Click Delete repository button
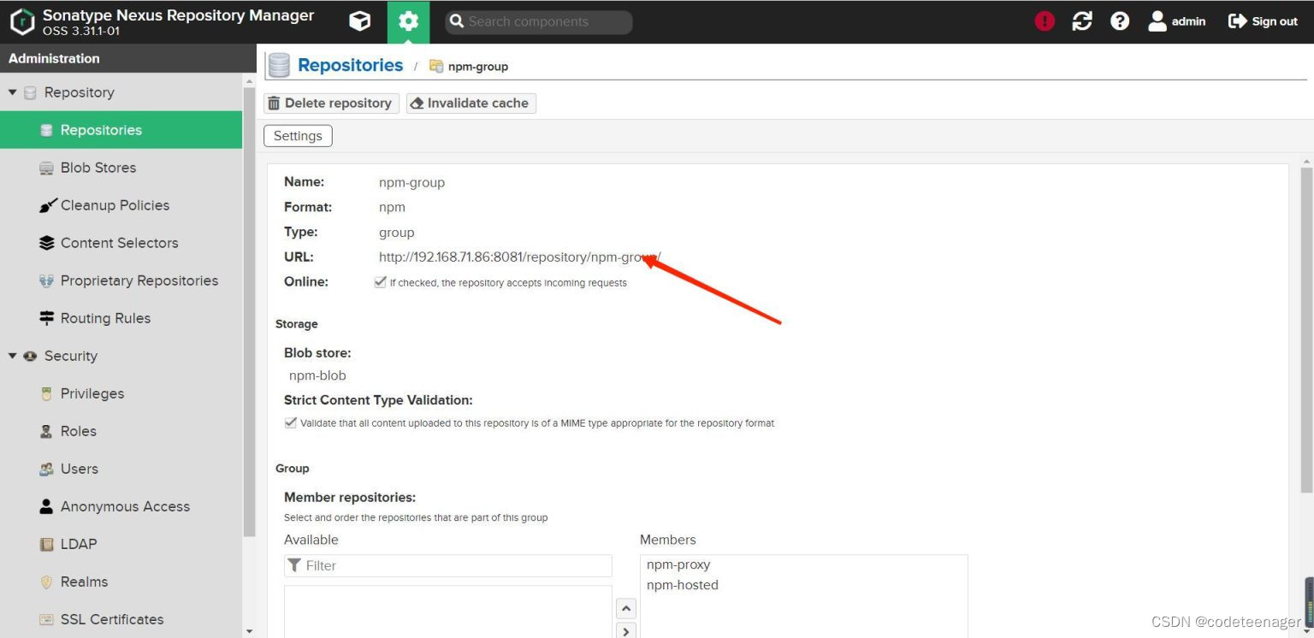 coord(331,103)
